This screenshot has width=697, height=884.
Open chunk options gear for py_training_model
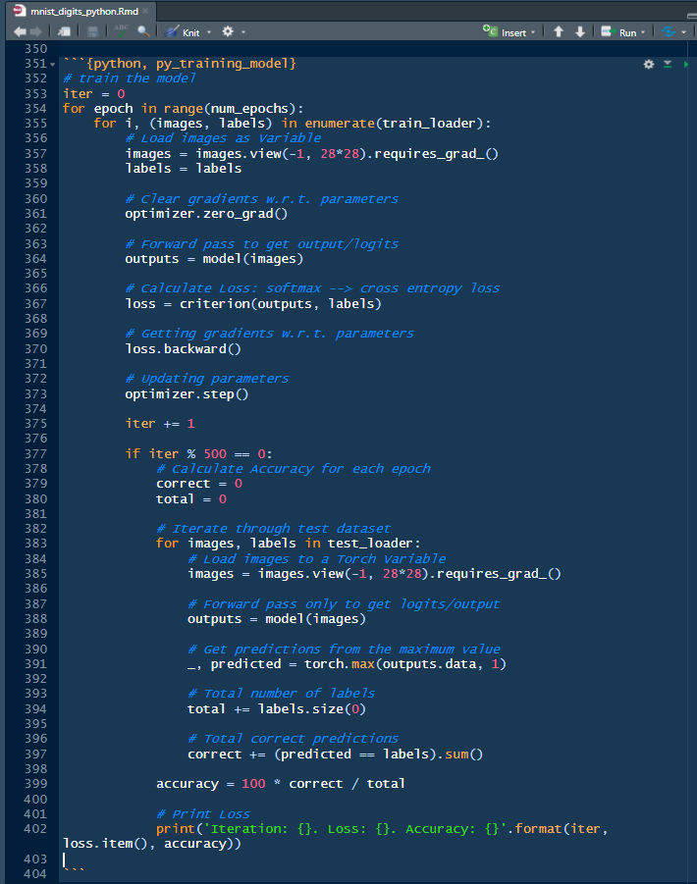pos(648,64)
